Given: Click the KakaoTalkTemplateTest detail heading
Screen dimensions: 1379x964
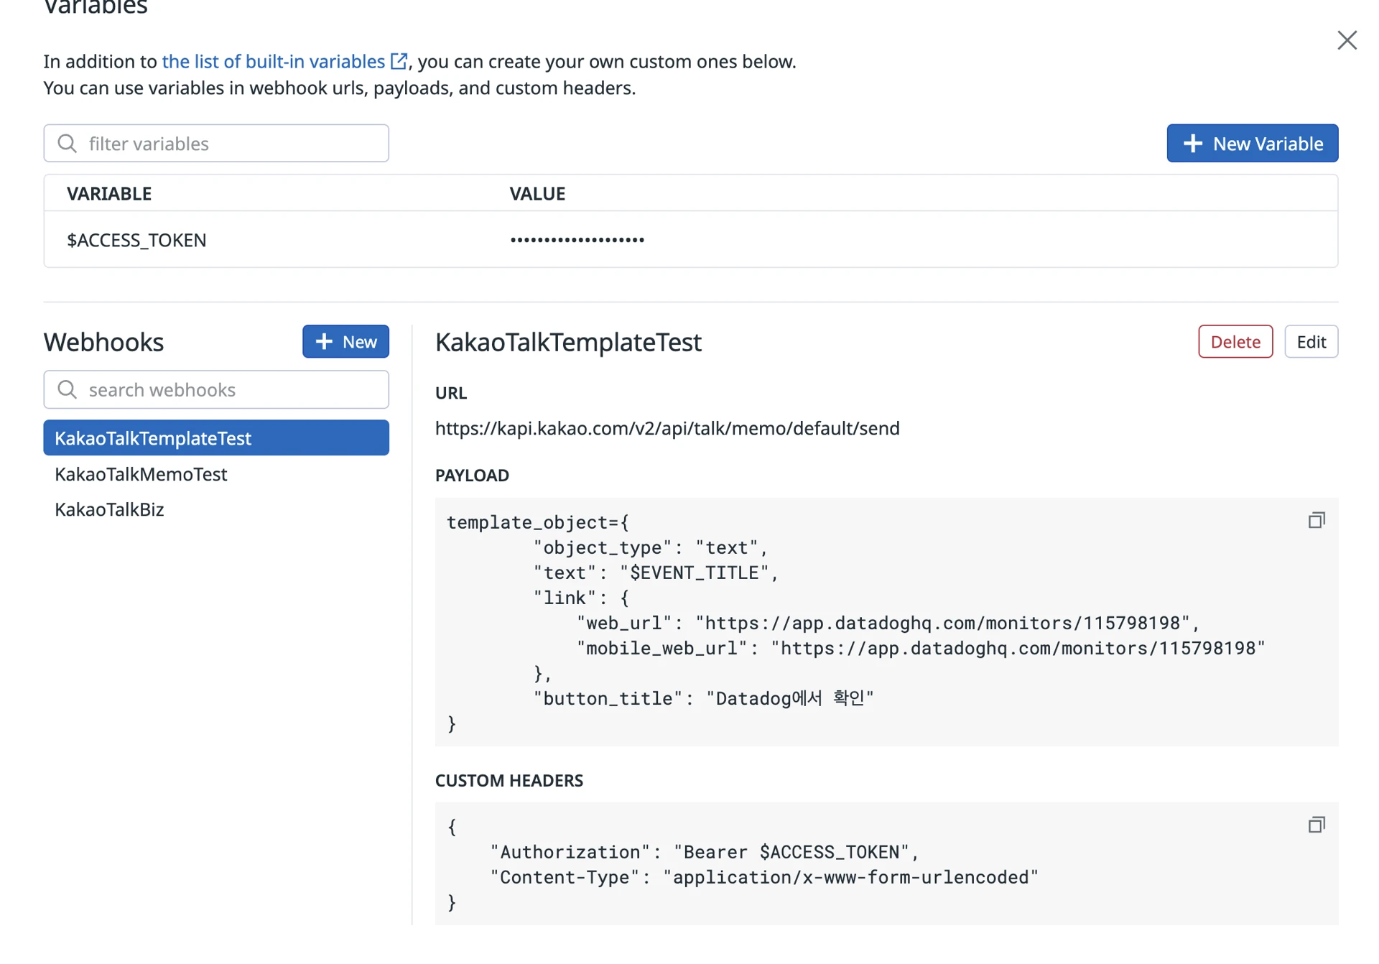Looking at the screenshot, I should coord(568,342).
